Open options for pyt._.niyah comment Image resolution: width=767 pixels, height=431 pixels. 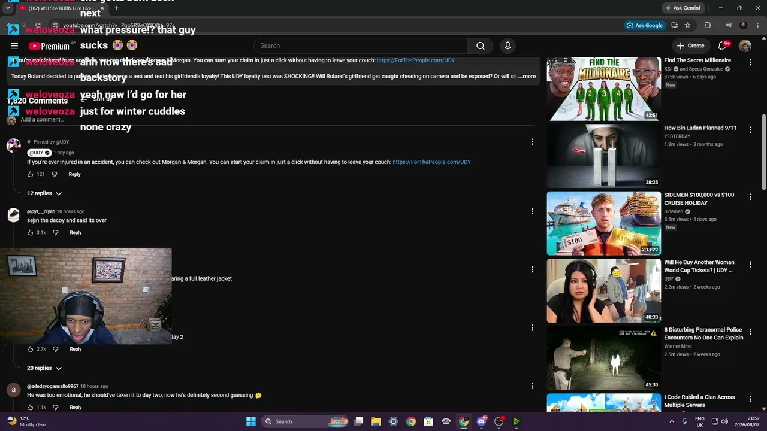pyautogui.click(x=532, y=211)
